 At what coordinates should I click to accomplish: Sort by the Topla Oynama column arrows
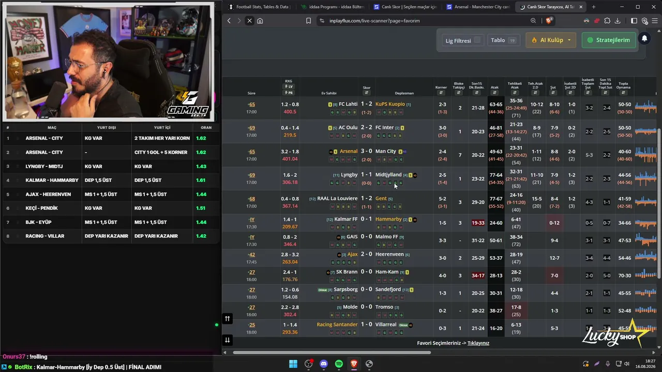click(x=623, y=93)
